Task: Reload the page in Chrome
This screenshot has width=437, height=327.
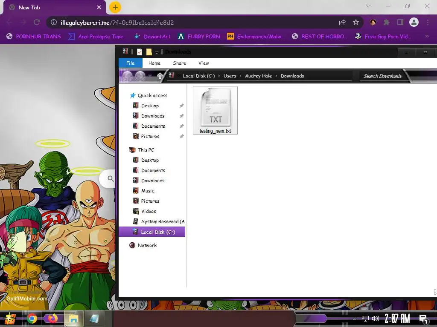Action: [x=37, y=22]
